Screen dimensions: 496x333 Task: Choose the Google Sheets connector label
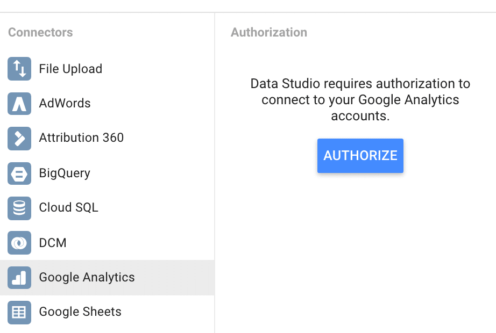click(80, 312)
